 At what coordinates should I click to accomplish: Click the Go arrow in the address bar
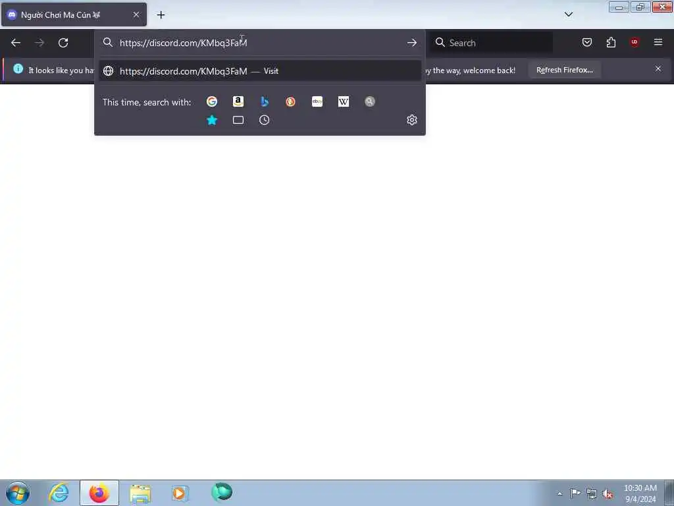[x=412, y=43]
